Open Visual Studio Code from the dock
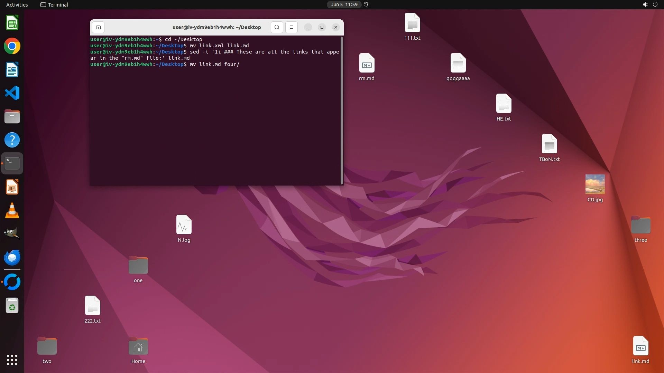 pos(12,93)
